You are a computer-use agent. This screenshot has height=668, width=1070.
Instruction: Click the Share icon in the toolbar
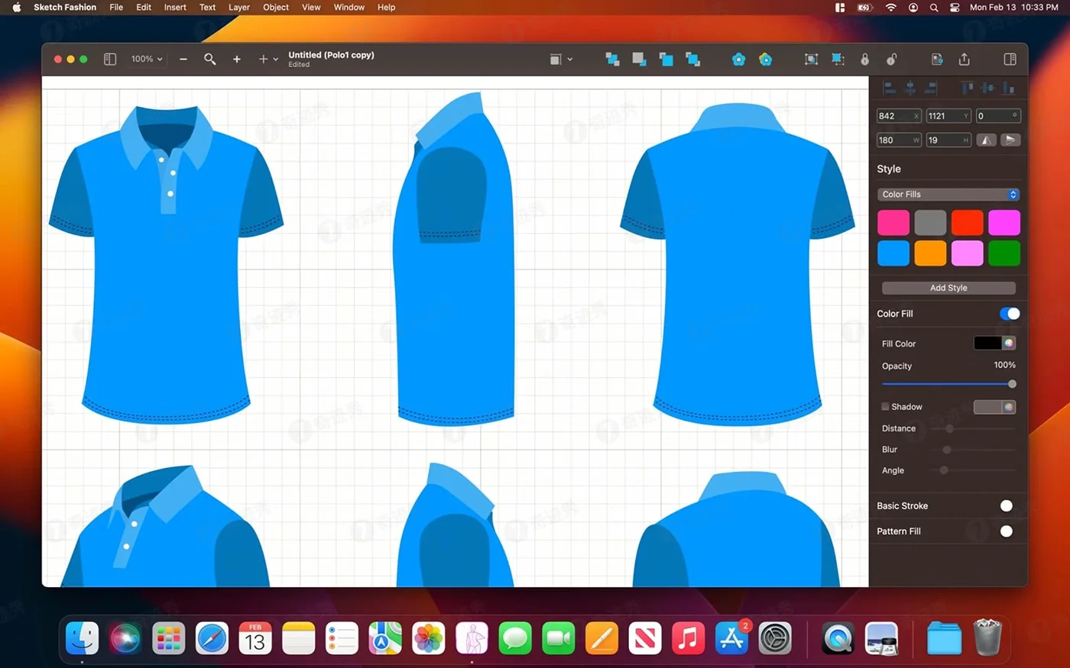point(964,59)
